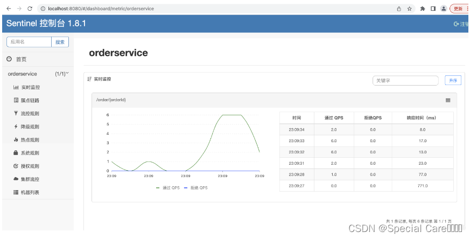Click the /order/{orderId} resource title
Image resolution: width=470 pixels, height=239 pixels.
110,100
